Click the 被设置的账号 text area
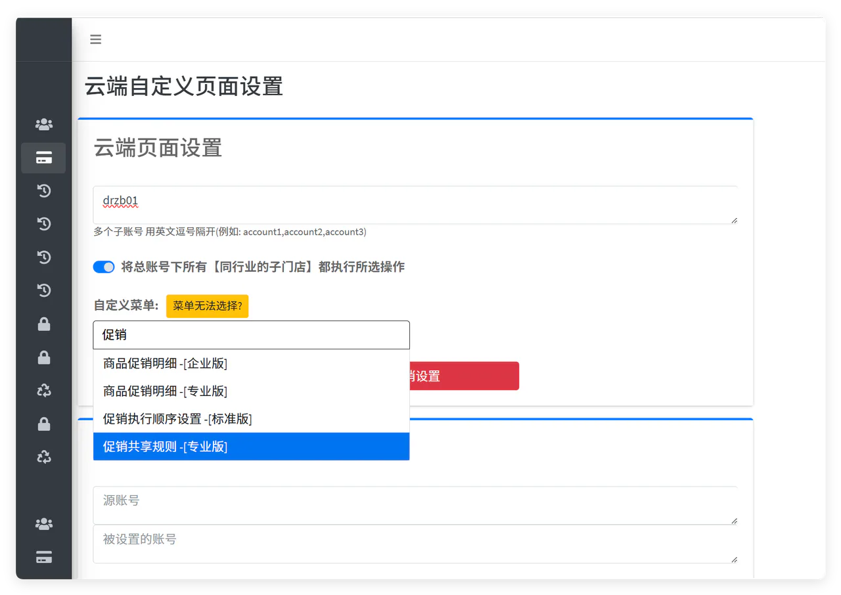The height and width of the screenshot is (595, 841). [x=415, y=544]
